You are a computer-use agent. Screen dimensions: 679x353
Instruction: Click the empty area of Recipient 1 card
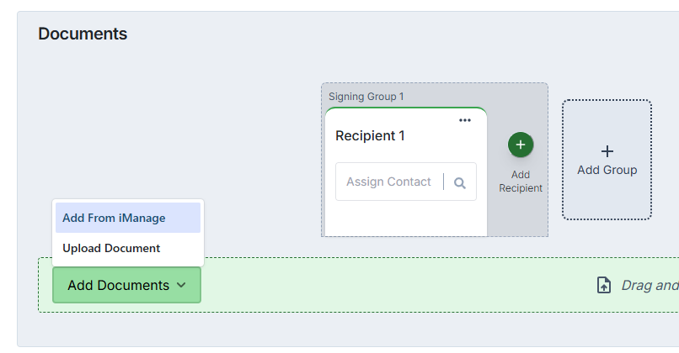(x=406, y=218)
